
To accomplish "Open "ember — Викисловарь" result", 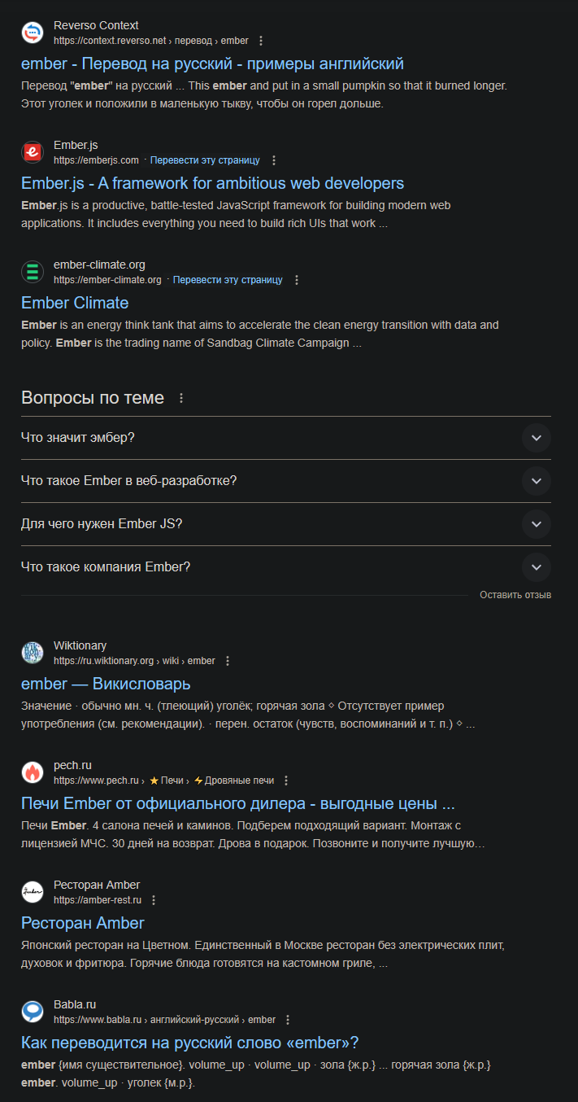I will click(106, 684).
